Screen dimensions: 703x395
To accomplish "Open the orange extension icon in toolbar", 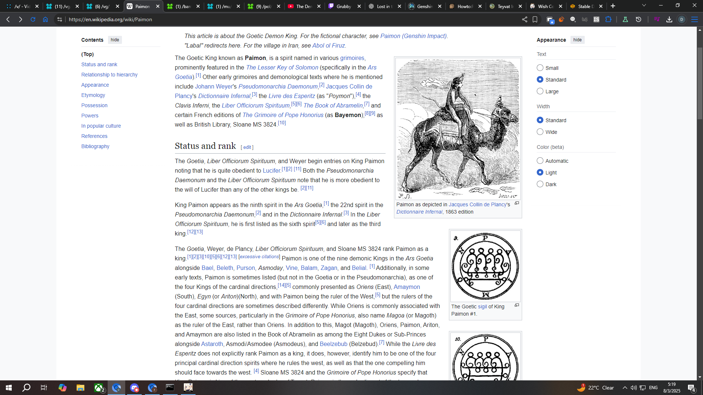I will tap(561, 19).
